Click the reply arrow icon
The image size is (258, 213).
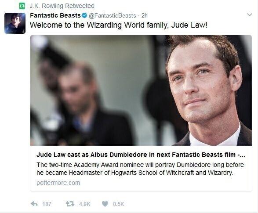click(34, 204)
